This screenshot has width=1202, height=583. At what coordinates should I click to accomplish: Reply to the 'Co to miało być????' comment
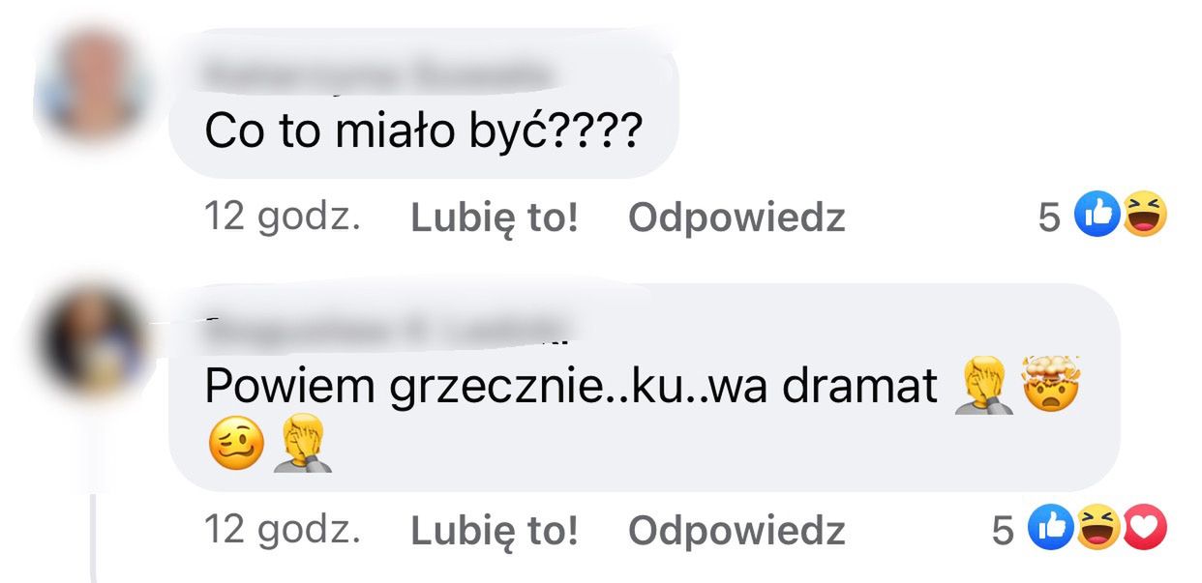coord(736,219)
